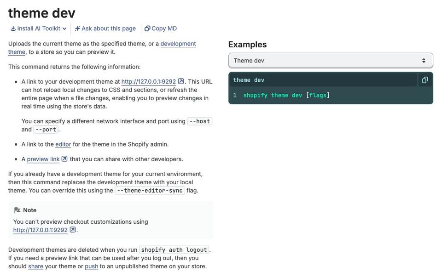Viewport: 442px width, 272px height.
Task: Click the sparkle icon beside Ask about this page
Action: coord(77,28)
